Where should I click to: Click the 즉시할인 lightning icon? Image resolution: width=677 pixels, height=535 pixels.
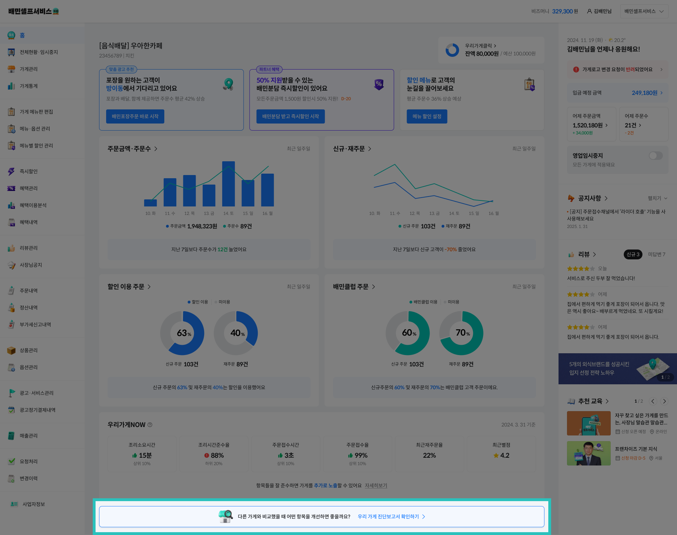point(11,172)
